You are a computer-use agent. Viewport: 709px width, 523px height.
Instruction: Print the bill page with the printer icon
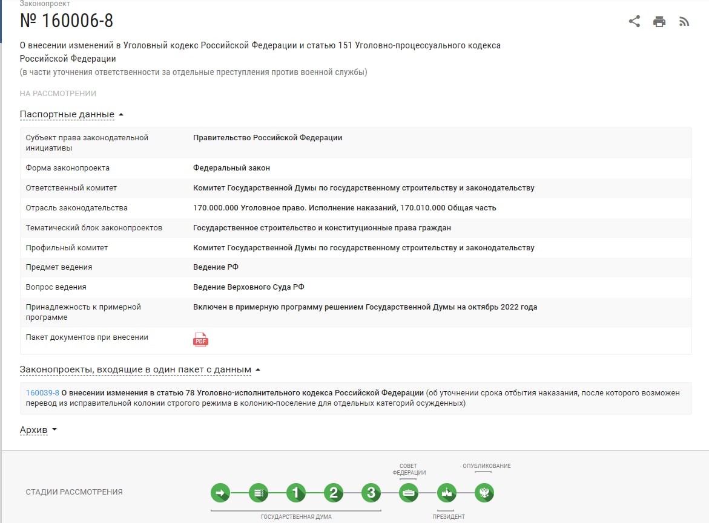click(x=659, y=22)
